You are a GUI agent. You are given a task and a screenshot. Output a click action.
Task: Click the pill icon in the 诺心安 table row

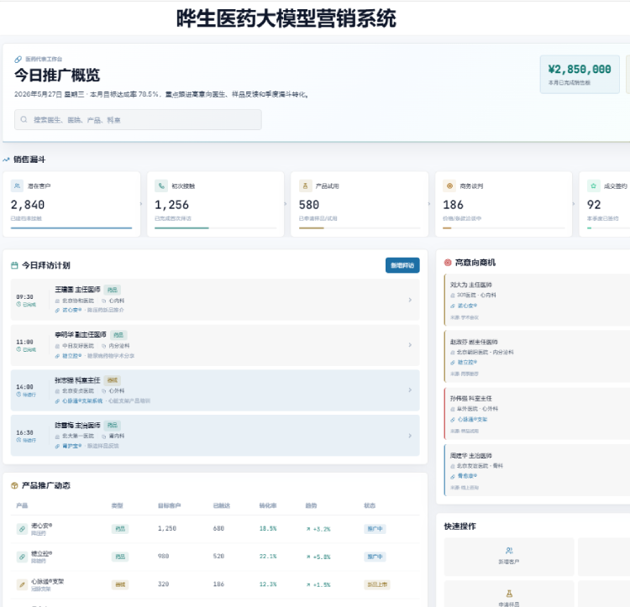click(22, 529)
